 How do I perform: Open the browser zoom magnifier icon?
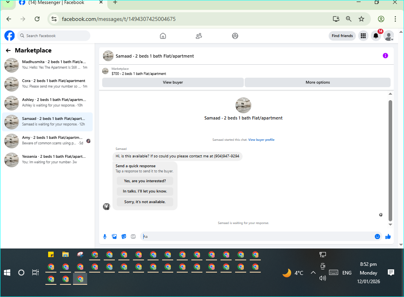349,19
